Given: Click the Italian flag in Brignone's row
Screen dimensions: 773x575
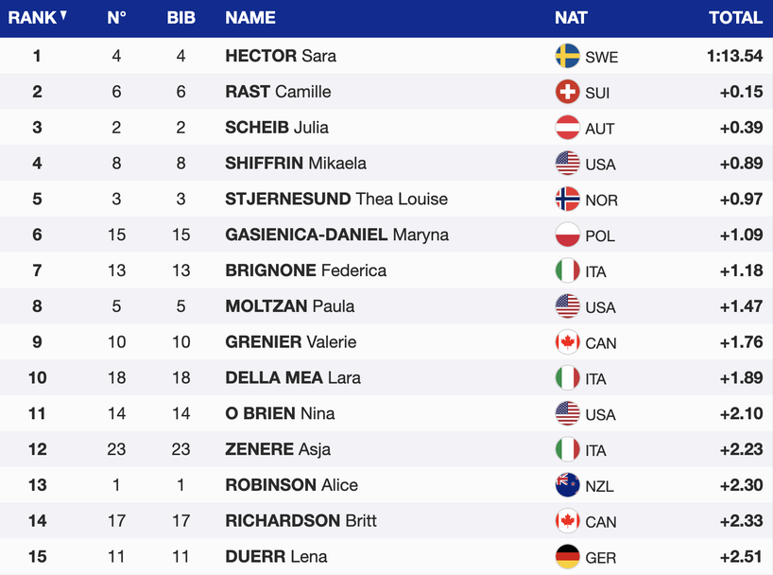Looking at the screenshot, I should click(567, 270).
